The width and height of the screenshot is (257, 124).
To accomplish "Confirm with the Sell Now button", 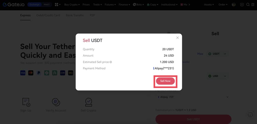I will pos(165,81).
